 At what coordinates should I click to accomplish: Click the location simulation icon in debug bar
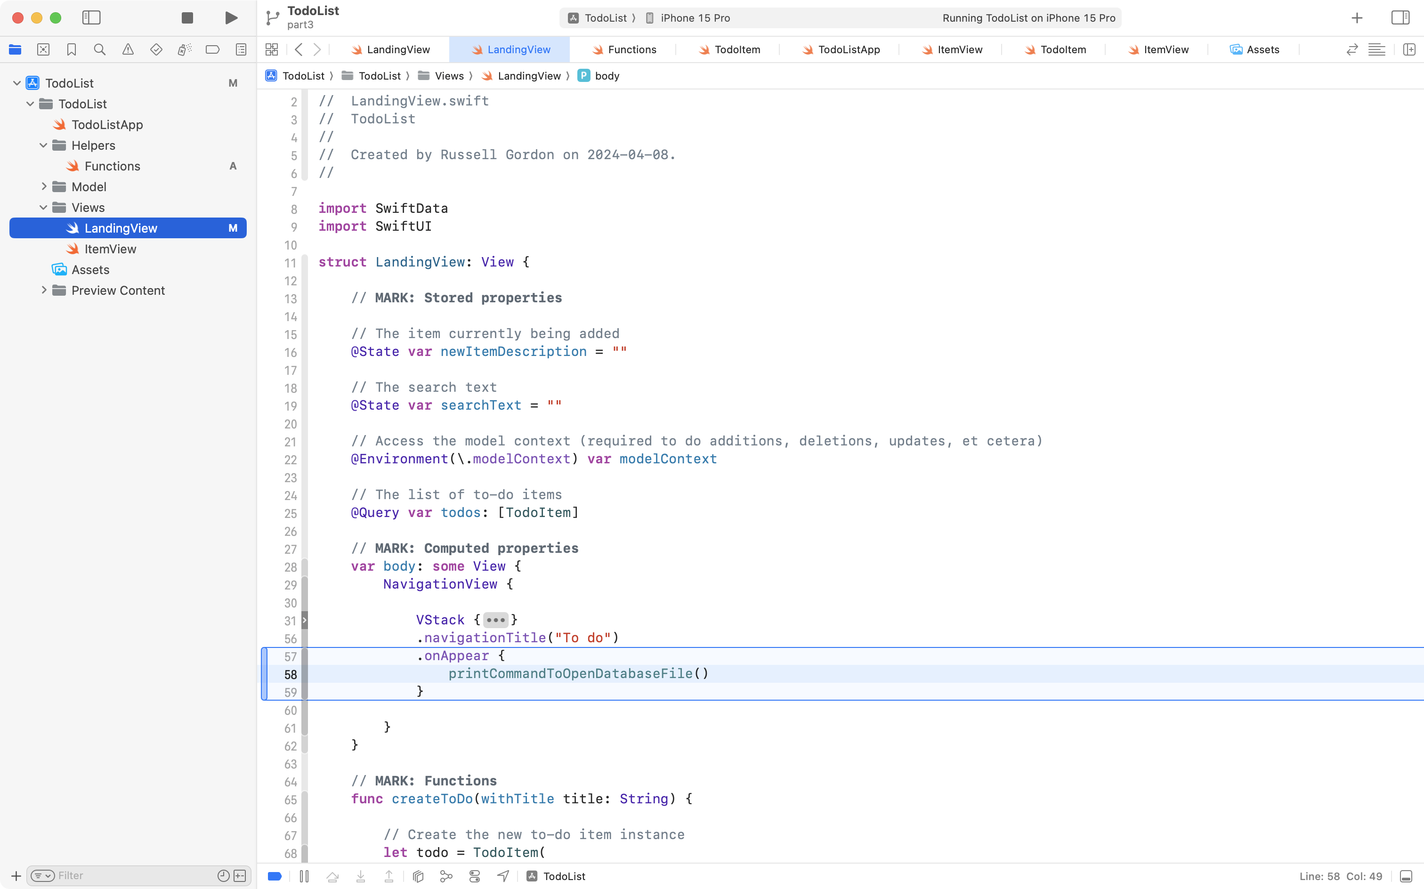[503, 875]
